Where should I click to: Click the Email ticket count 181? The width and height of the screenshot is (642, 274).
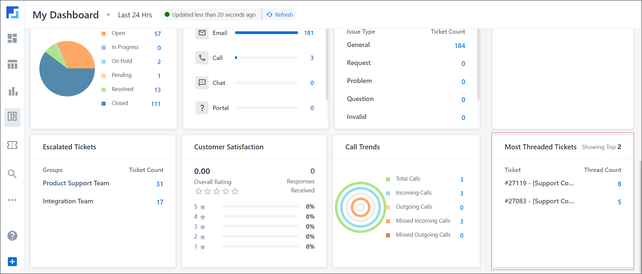point(309,33)
